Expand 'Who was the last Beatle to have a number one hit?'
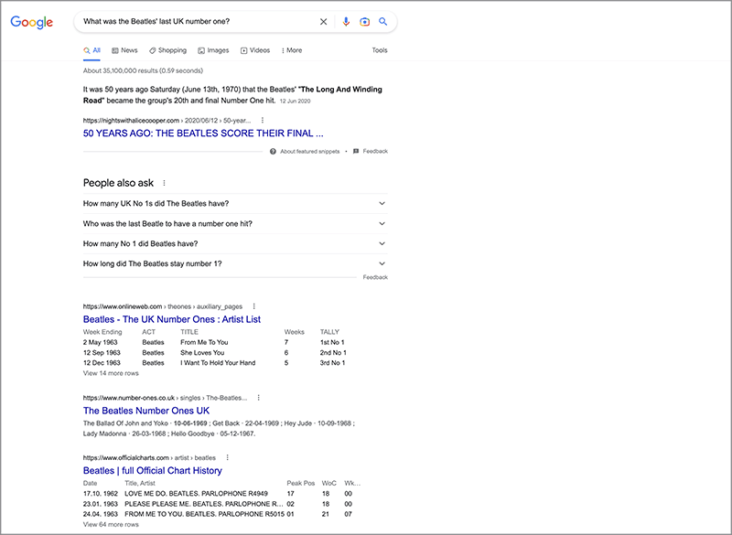This screenshot has height=535, width=732. [x=235, y=223]
